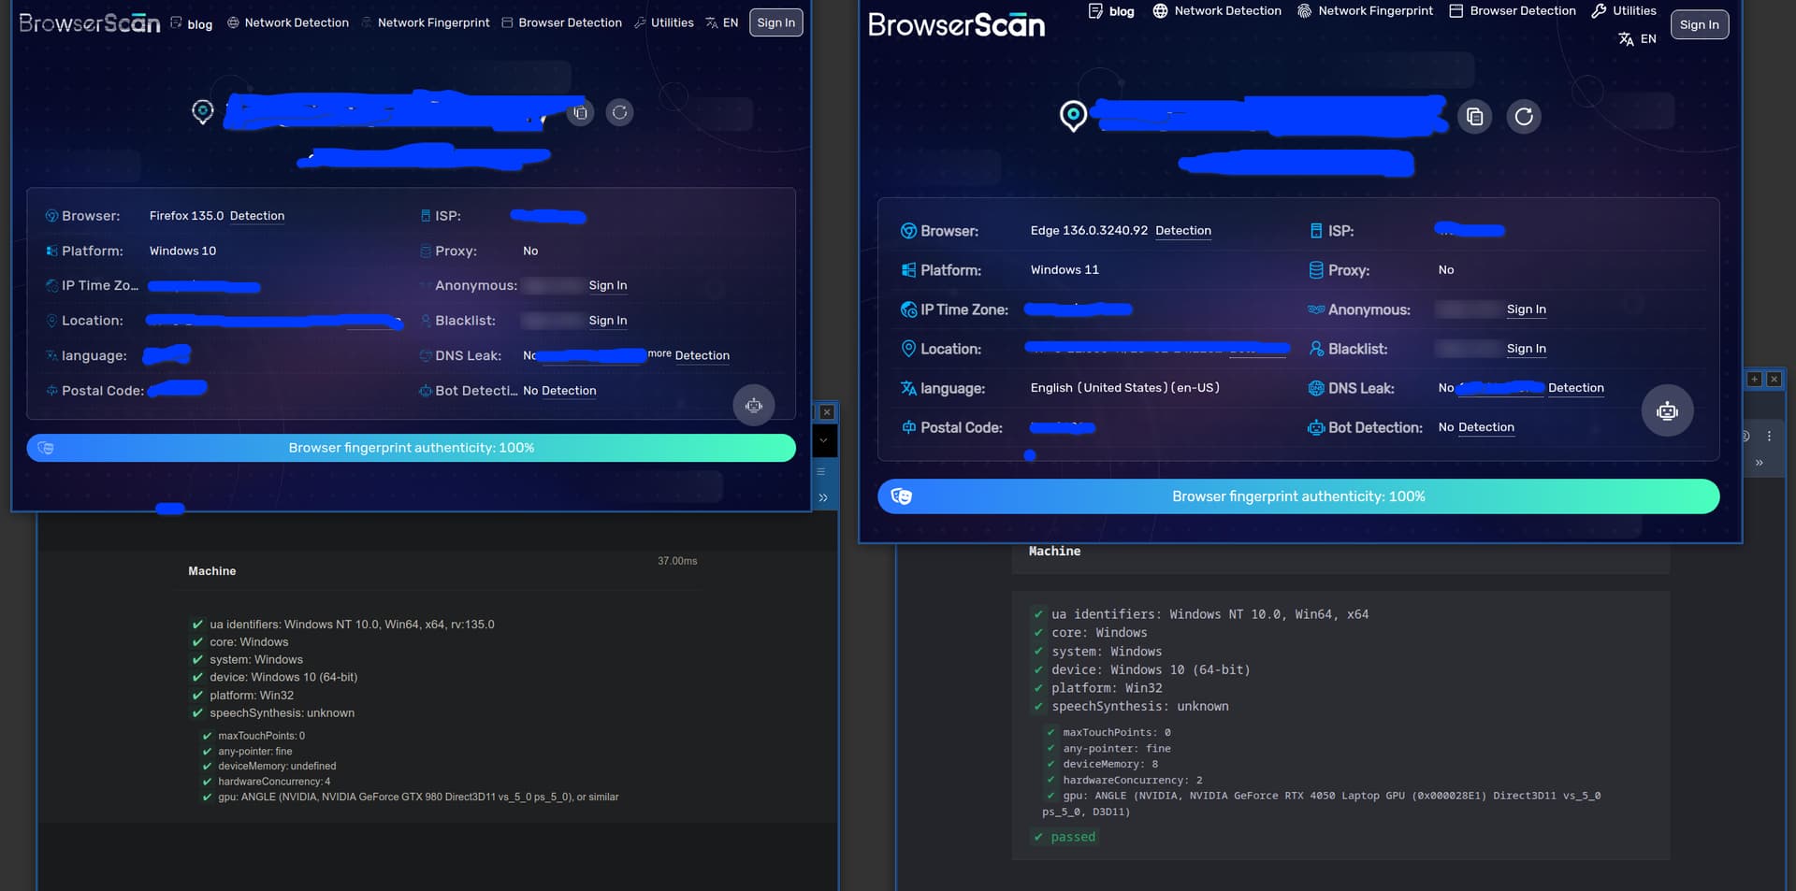Click the down chevron beside Firefox window
The height and width of the screenshot is (891, 1796).
tap(823, 440)
